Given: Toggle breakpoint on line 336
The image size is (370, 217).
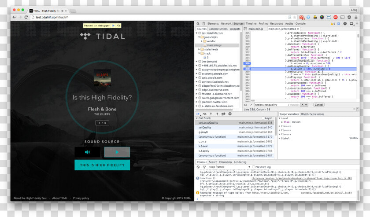Looking at the screenshot, I should click(x=247, y=63).
